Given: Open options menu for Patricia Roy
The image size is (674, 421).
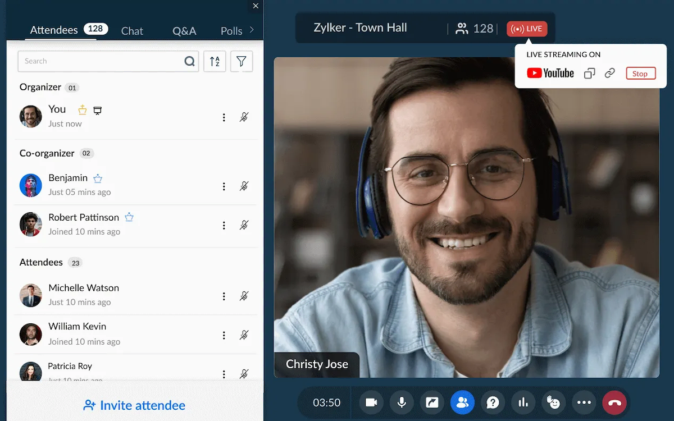Looking at the screenshot, I should (224, 374).
